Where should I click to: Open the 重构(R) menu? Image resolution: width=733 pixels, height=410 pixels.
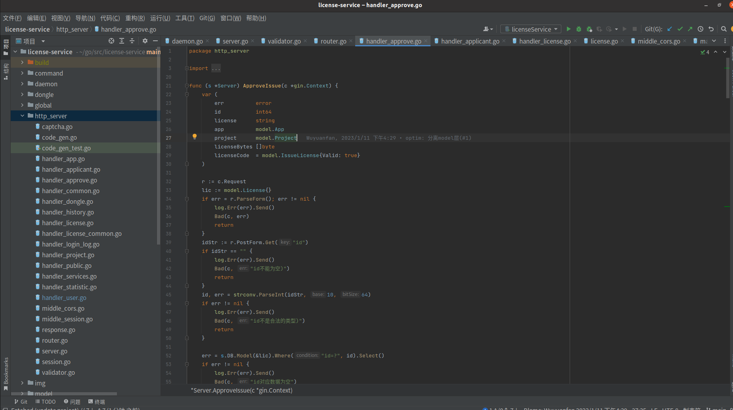tap(135, 18)
